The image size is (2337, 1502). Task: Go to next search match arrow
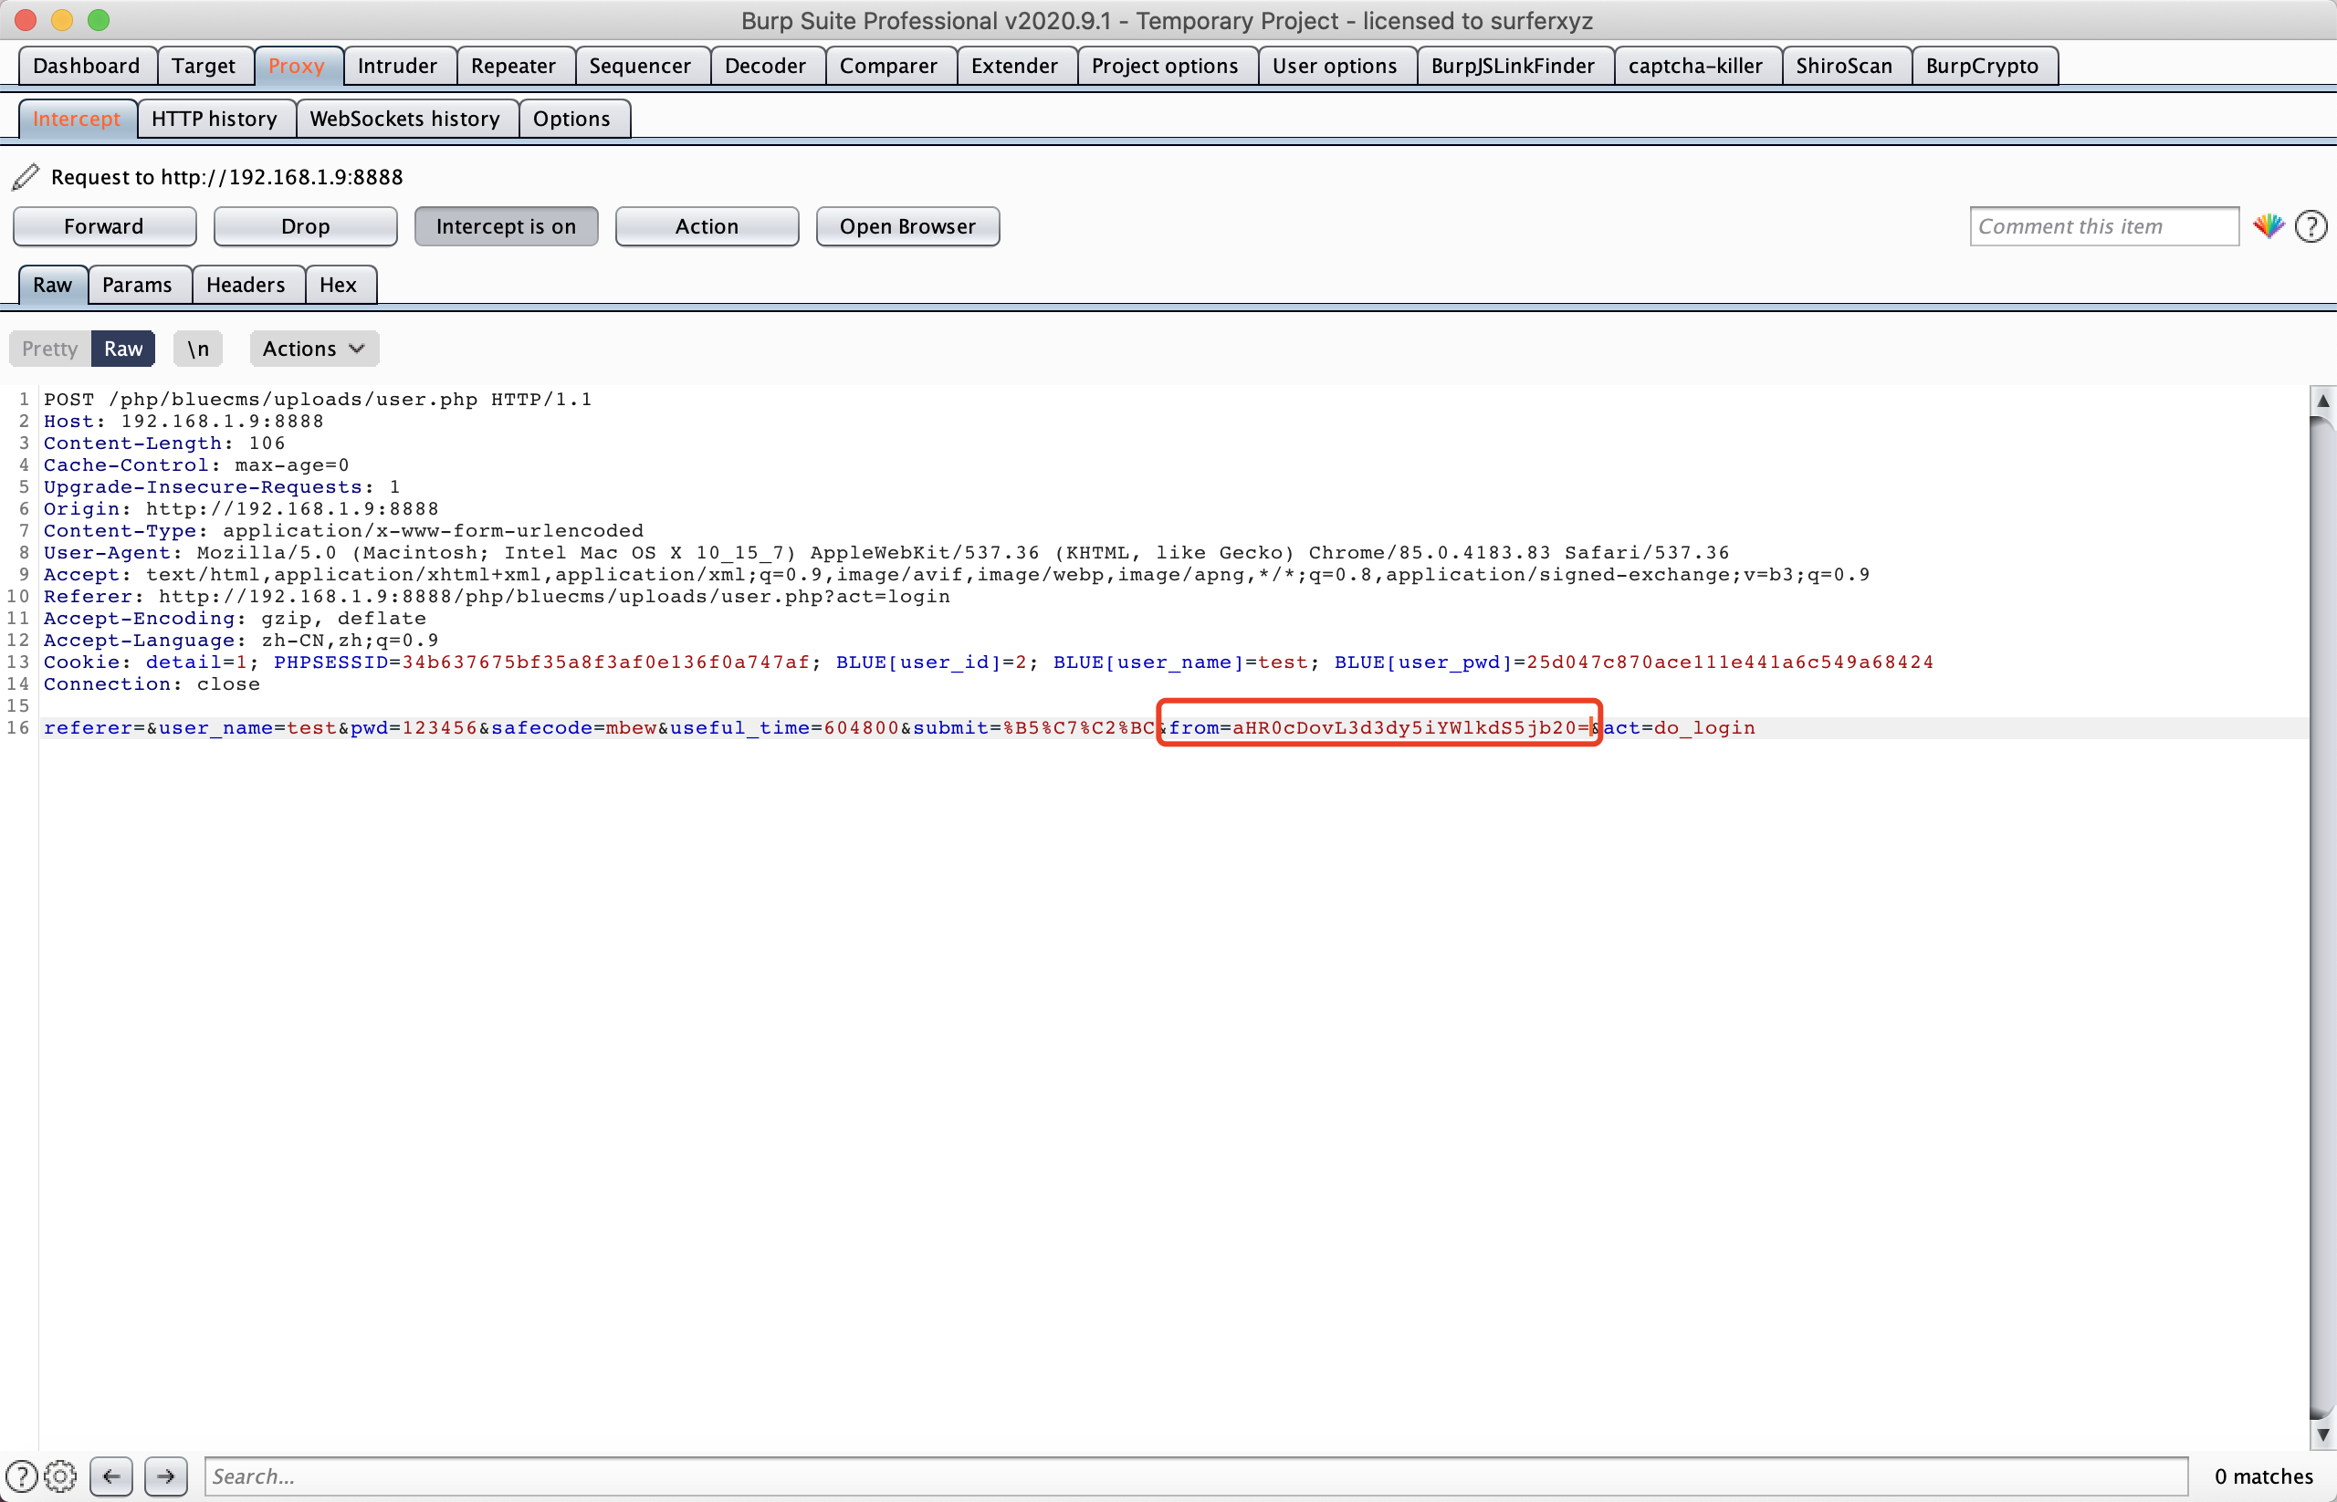166,1476
